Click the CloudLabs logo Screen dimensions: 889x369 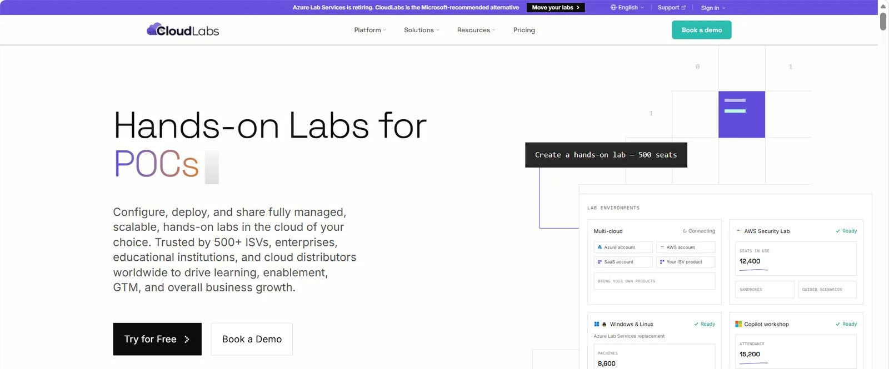click(183, 30)
